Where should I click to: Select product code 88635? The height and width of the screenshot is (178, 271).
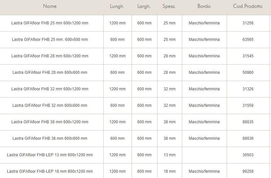point(248,122)
